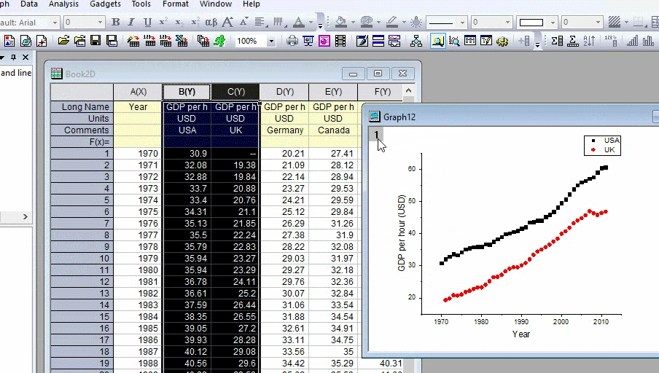Open the Analysis menu
This screenshot has width=659, height=373.
(x=63, y=4)
